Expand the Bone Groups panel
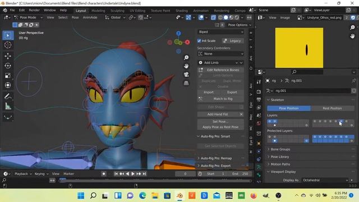359x202 pixels. pyautogui.click(x=280, y=149)
